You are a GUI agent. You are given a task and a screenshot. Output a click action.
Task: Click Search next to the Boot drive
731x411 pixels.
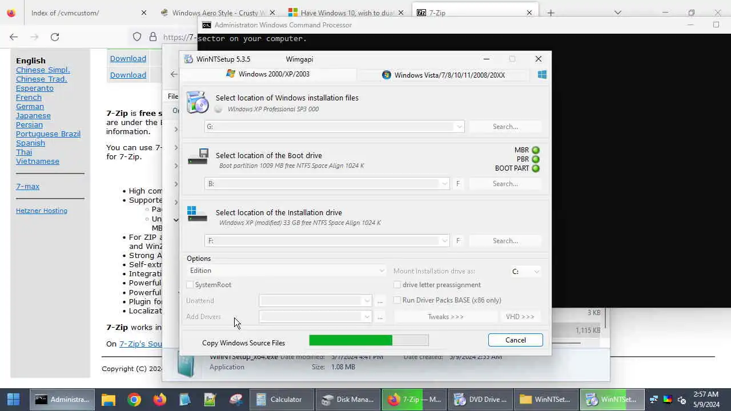click(x=505, y=184)
